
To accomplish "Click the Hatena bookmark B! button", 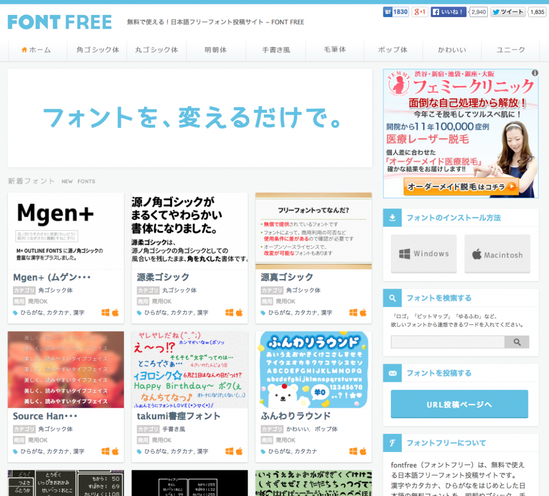I will coord(396,12).
